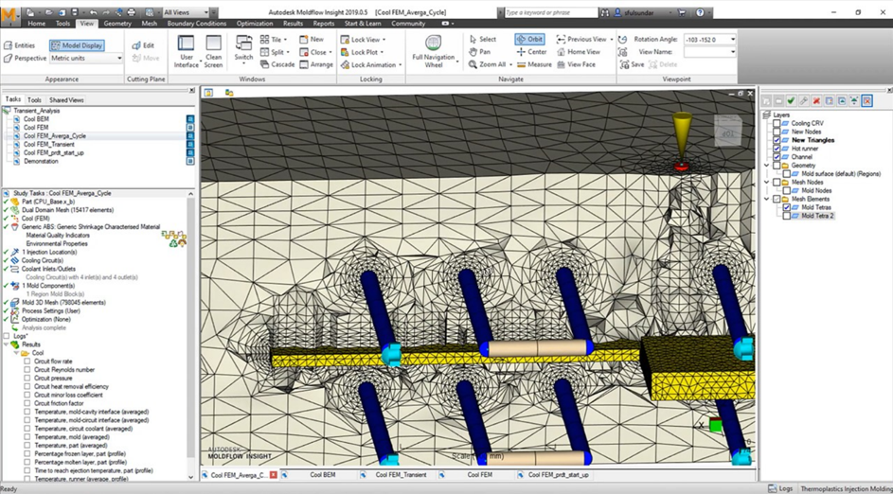The image size is (893, 494).
Task: Open the Mesh ribbon tab
Action: (x=150, y=24)
